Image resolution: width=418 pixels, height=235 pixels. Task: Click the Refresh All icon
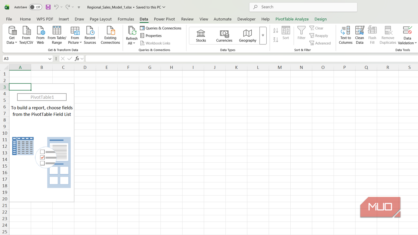click(x=132, y=31)
